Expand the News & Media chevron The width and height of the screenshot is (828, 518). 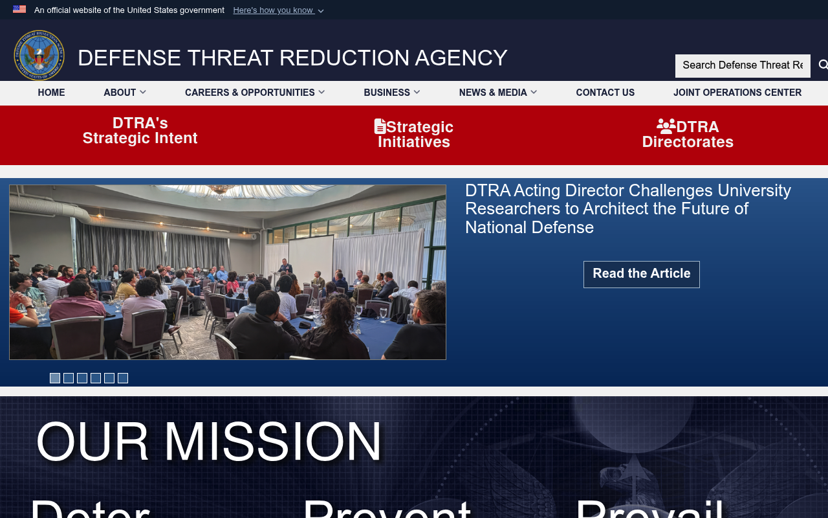(534, 92)
